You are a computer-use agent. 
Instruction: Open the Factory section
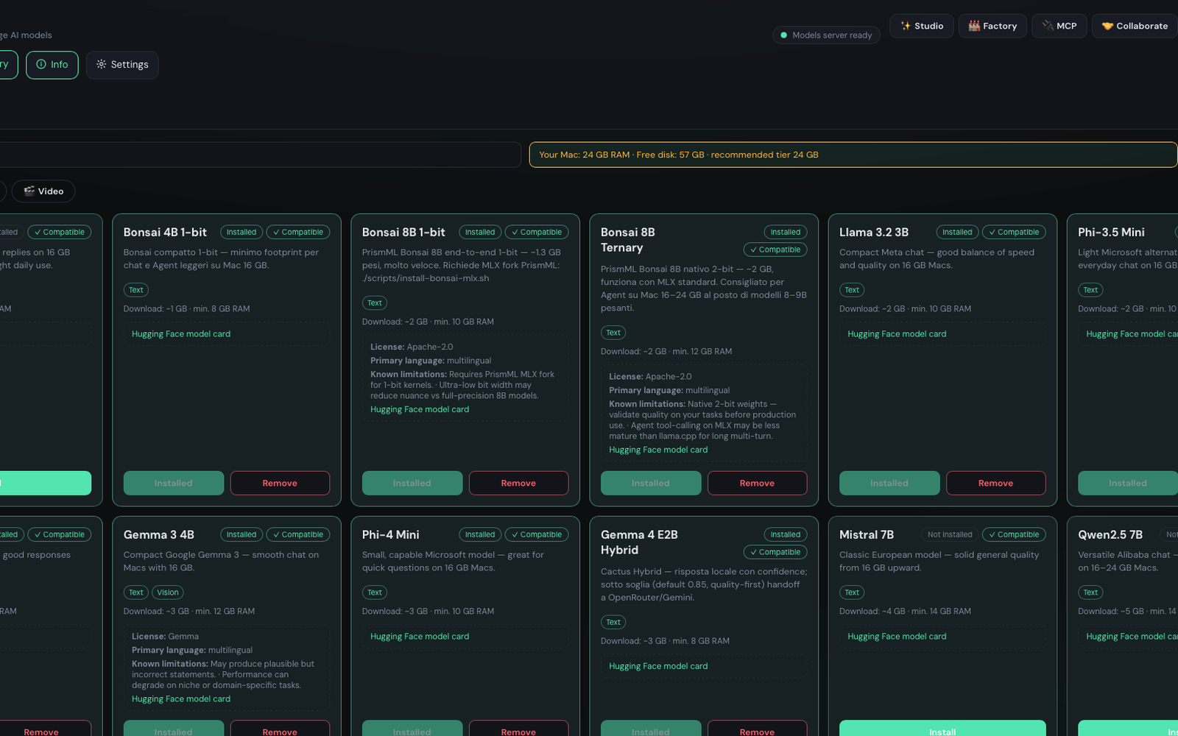pos(992,26)
